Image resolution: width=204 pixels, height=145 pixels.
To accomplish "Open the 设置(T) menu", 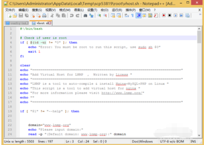I will click(92, 10).
